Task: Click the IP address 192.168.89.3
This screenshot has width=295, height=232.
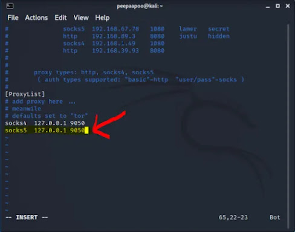Action: 114,36
